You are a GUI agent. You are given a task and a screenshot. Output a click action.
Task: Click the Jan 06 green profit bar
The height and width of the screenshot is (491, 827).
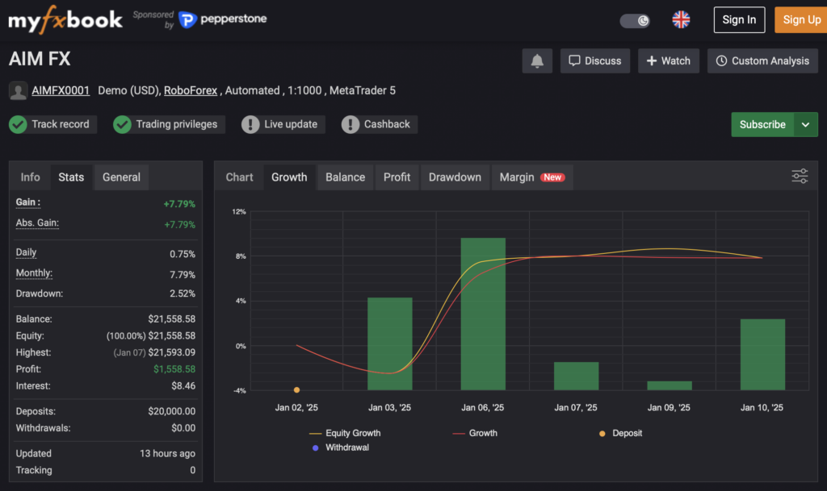pos(483,314)
